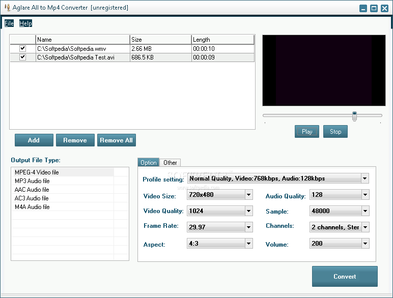
Task: Stop the preview playback
Action: pyautogui.click(x=335, y=132)
